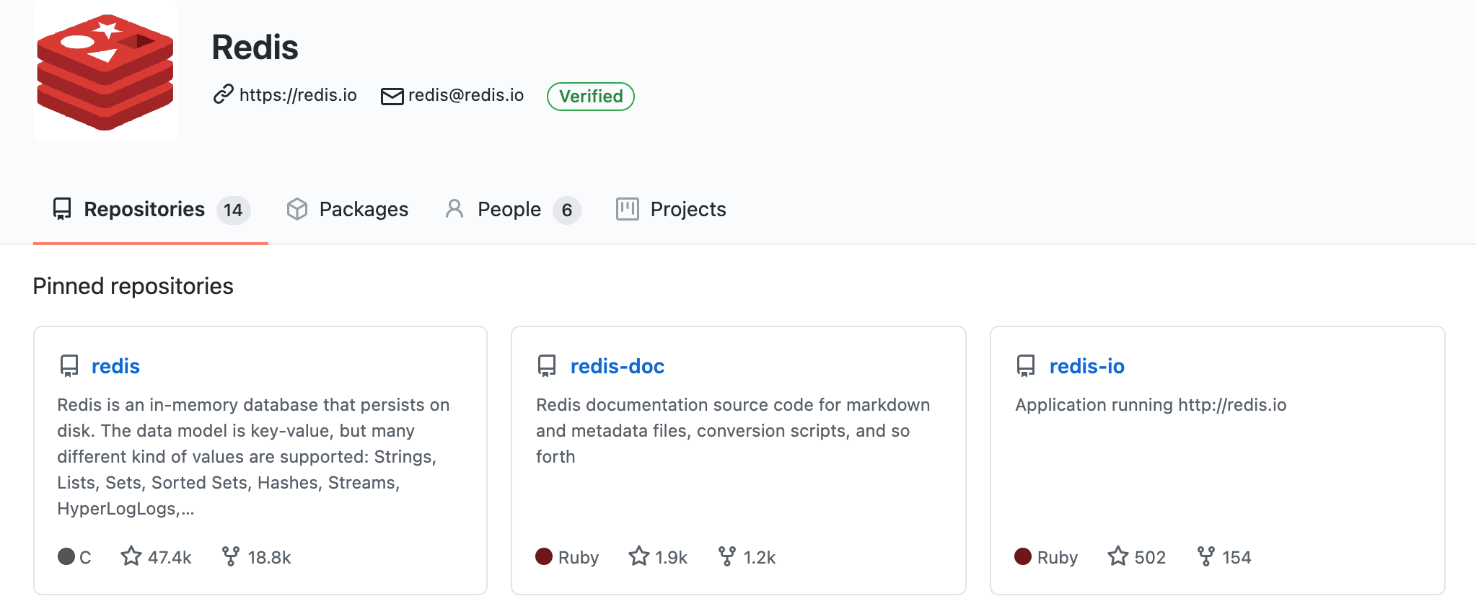Click the Repositories tab book icon
The height and width of the screenshot is (614, 1476).
point(62,209)
